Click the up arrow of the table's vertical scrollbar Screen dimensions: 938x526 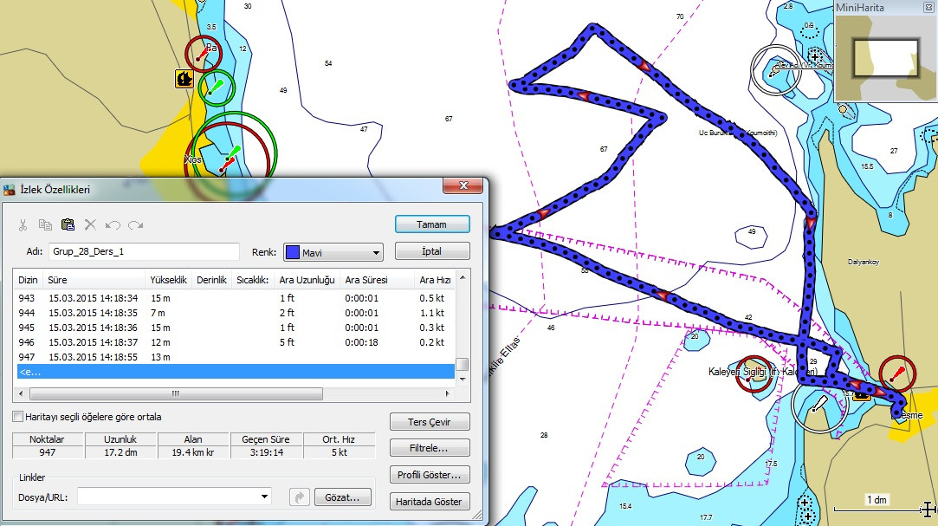coord(463,277)
